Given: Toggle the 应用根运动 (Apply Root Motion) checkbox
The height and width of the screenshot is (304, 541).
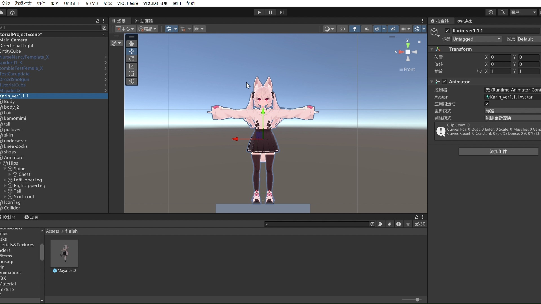Looking at the screenshot, I should tap(487, 104).
